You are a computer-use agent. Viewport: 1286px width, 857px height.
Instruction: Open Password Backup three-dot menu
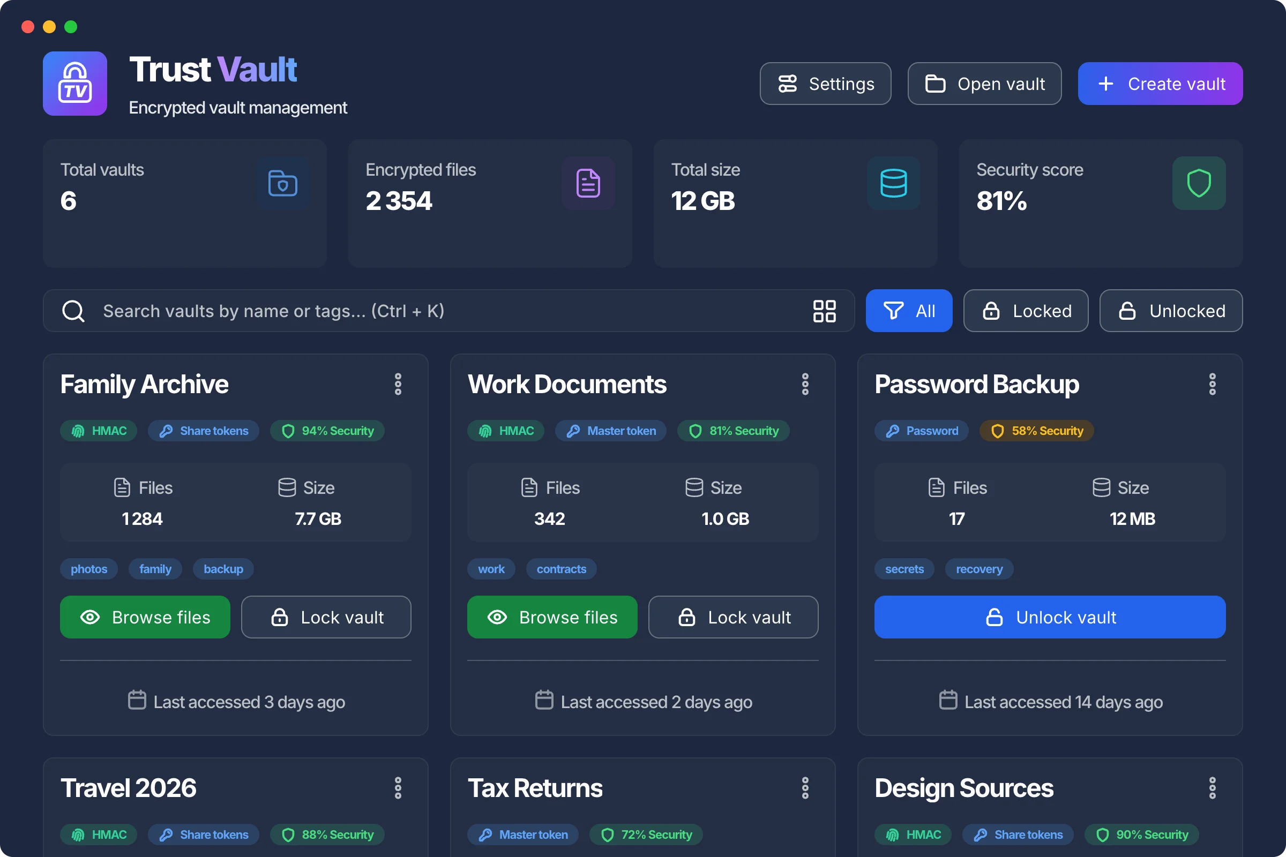point(1213,384)
